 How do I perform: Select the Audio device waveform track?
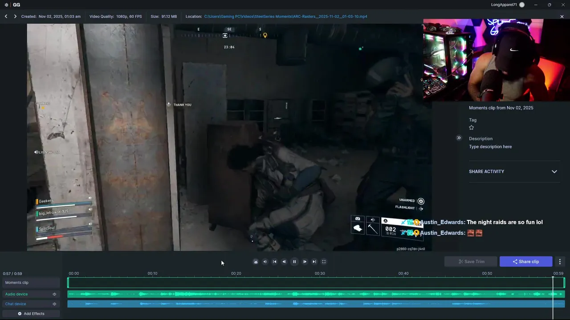(316, 294)
